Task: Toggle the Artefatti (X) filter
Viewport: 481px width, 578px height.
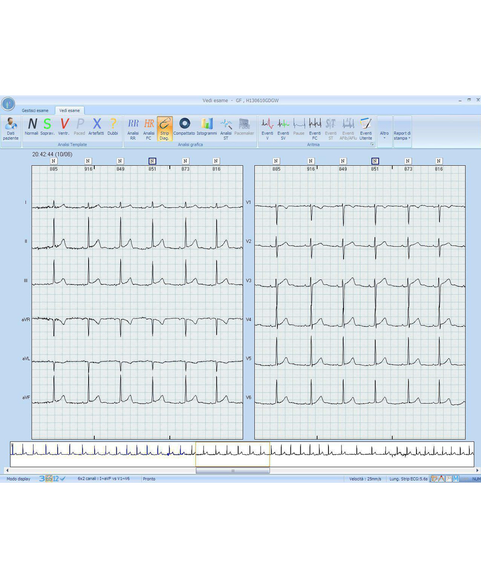Action: (x=96, y=126)
